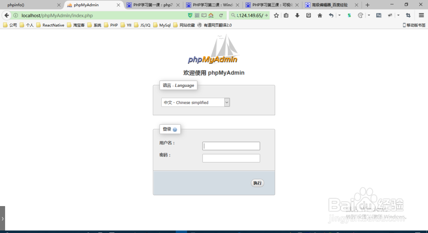Expand the left sidebar arrow handle
The height and width of the screenshot is (233, 428).
(3, 218)
